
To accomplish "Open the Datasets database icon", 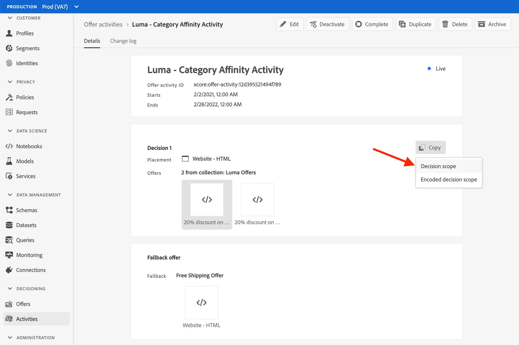I will (9, 225).
